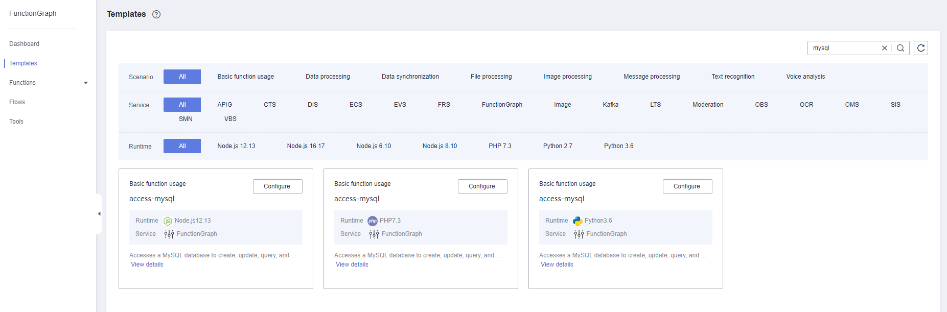Filter runtime by Python 2.7
The height and width of the screenshot is (312, 947).
click(558, 146)
